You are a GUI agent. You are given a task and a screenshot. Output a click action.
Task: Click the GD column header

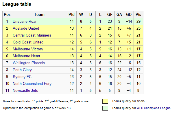tap(129, 14)
